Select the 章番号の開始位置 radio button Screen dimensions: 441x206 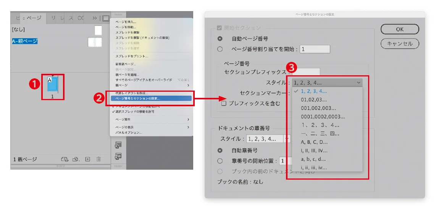pos(220,161)
